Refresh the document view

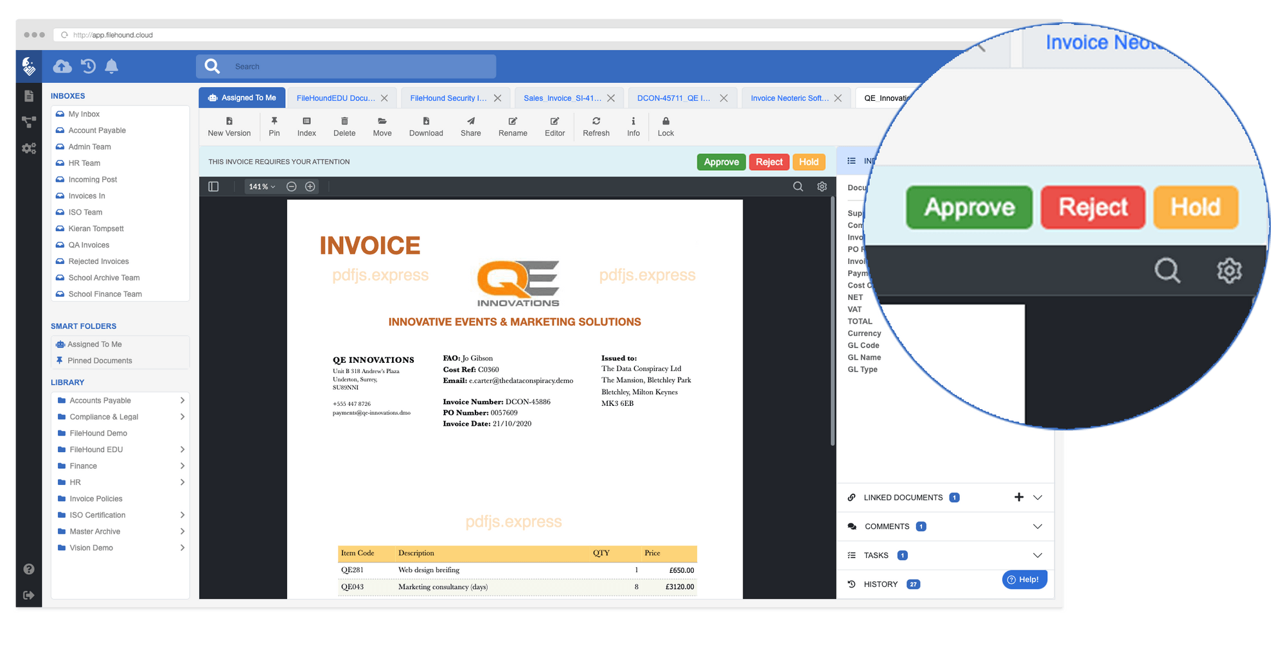596,126
